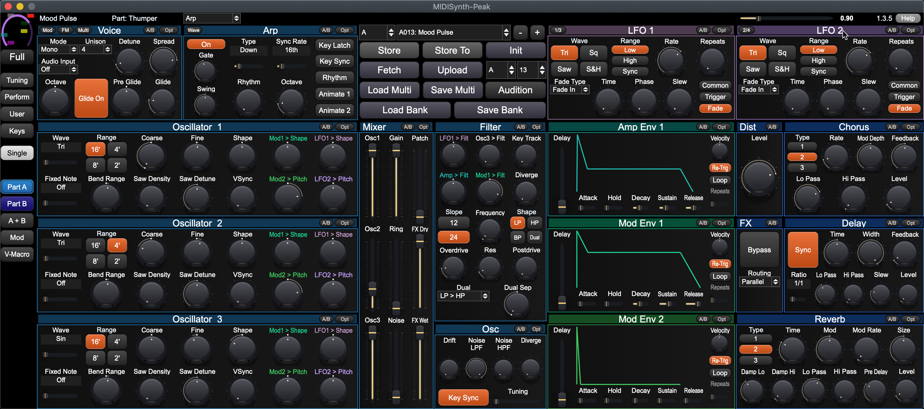Image resolution: width=924 pixels, height=409 pixels.
Task: Adjust the Osc1 mixer level slider
Action: point(372,151)
